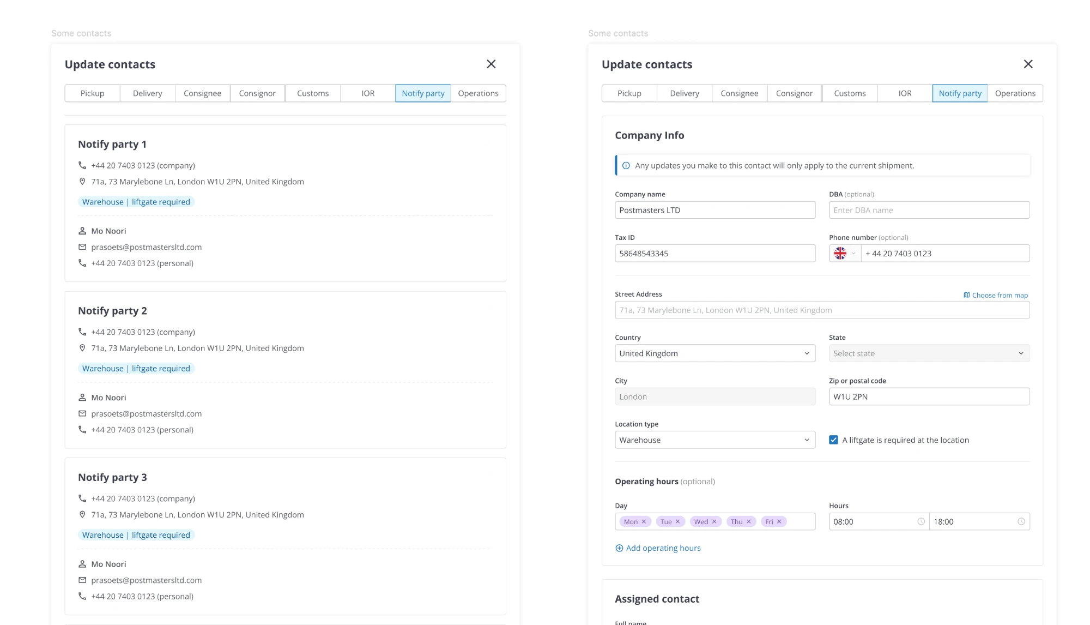Click personal phone icon in Notify party 2
The width and height of the screenshot is (1090, 625).
pos(82,430)
